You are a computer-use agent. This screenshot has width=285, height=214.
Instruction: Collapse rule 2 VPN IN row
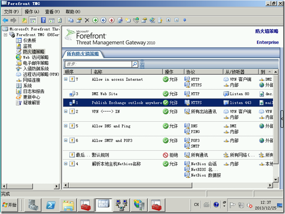coord(66,111)
